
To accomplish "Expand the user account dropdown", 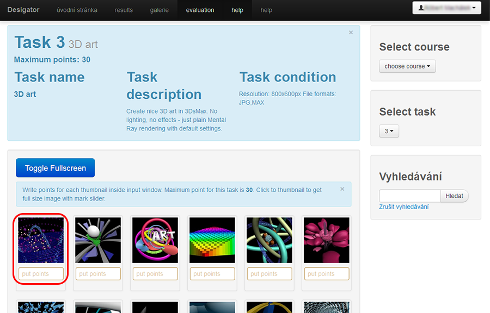I will coord(446,8).
